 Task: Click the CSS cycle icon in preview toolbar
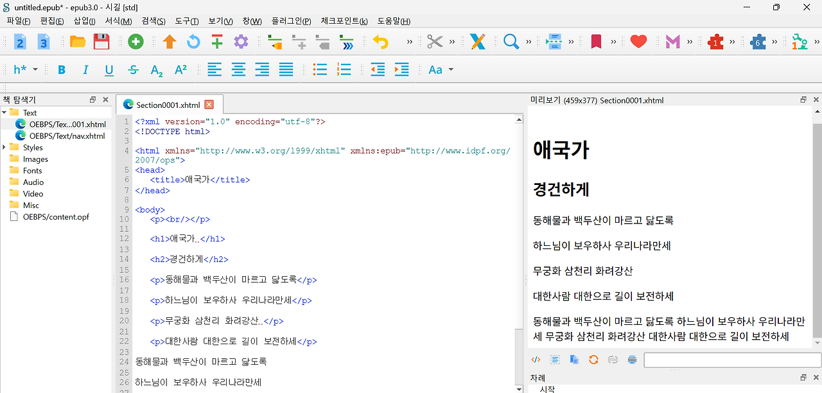[x=613, y=360]
